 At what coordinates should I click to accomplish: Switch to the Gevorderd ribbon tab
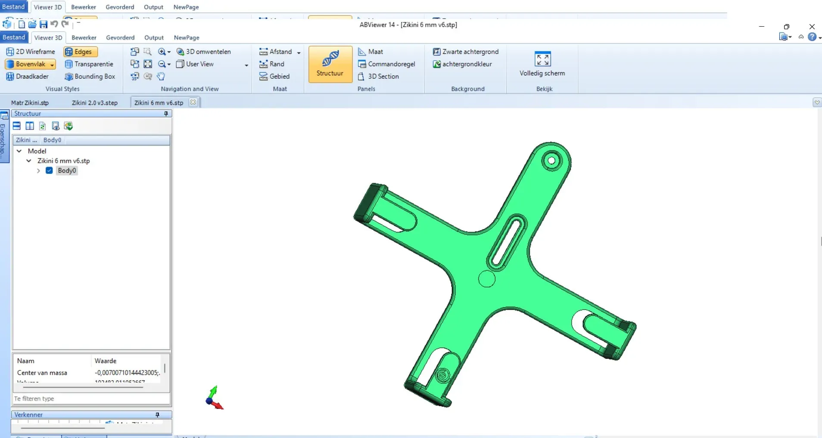(x=120, y=37)
